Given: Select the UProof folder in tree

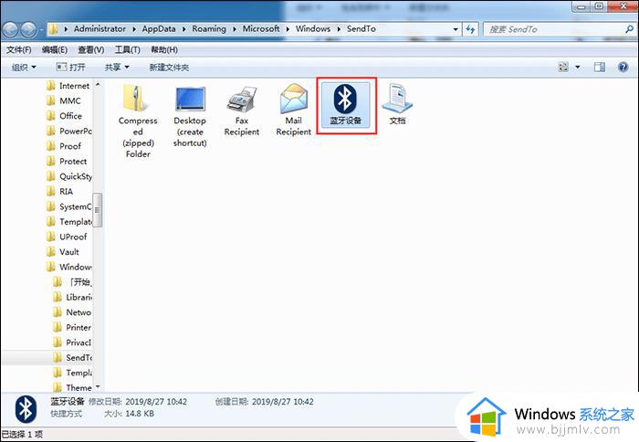Looking at the screenshot, I should 67,237.
